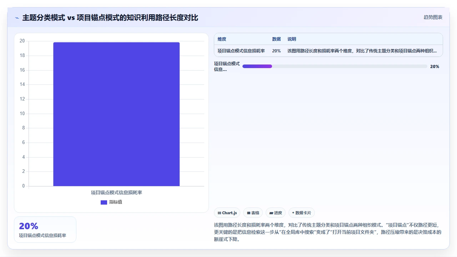The height and width of the screenshot is (257, 457).
Task: Click y-axis tick value 10
Action: click(x=22, y=114)
